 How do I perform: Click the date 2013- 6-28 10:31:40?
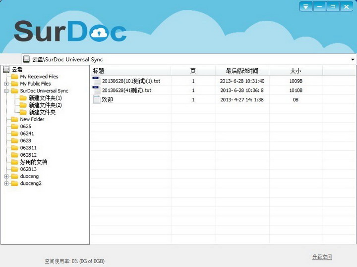tap(242, 81)
